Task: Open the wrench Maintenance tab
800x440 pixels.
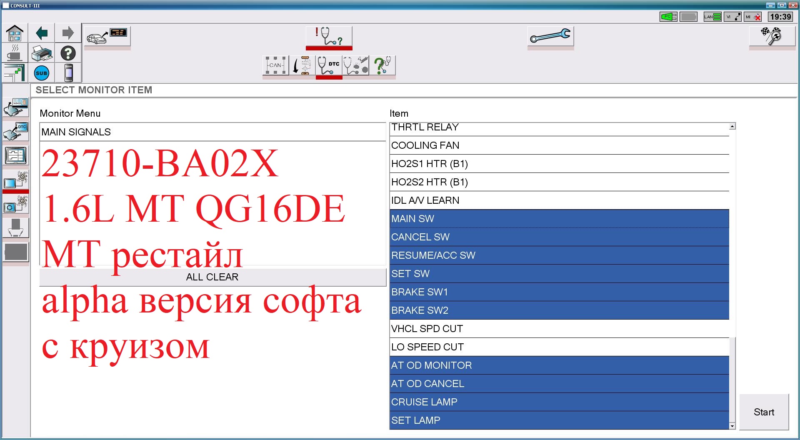Action: (550, 37)
